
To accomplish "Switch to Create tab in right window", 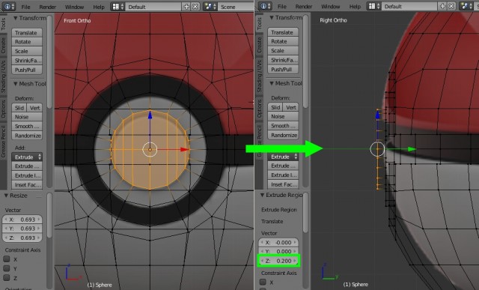I will [260, 45].
